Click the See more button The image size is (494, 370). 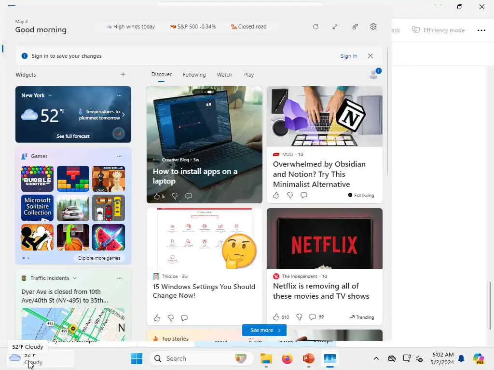pos(264,330)
